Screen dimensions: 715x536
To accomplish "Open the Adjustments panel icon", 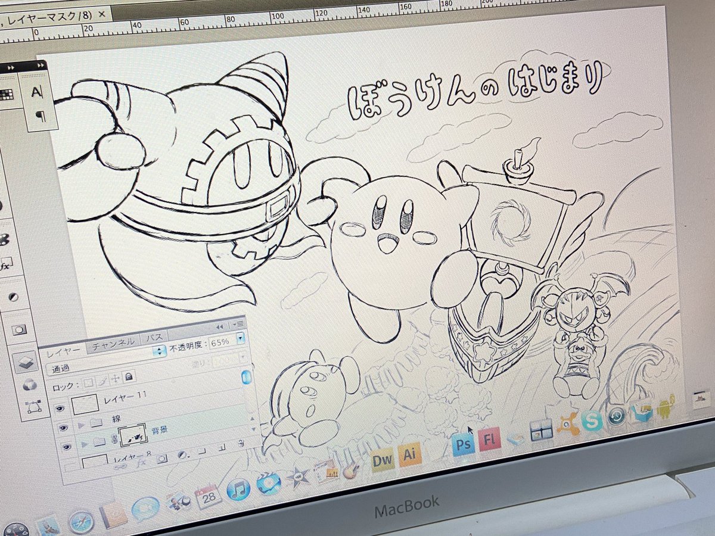I will [14, 297].
